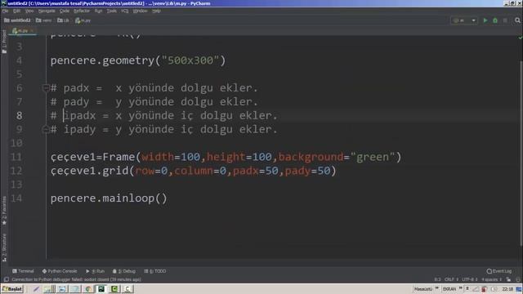This screenshot has height=294, width=523.
Task: Open the run configuration dropdown
Action: (x=464, y=20)
